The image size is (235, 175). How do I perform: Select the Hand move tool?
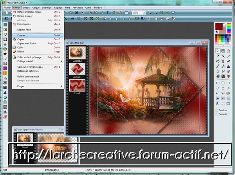(x=228, y=51)
